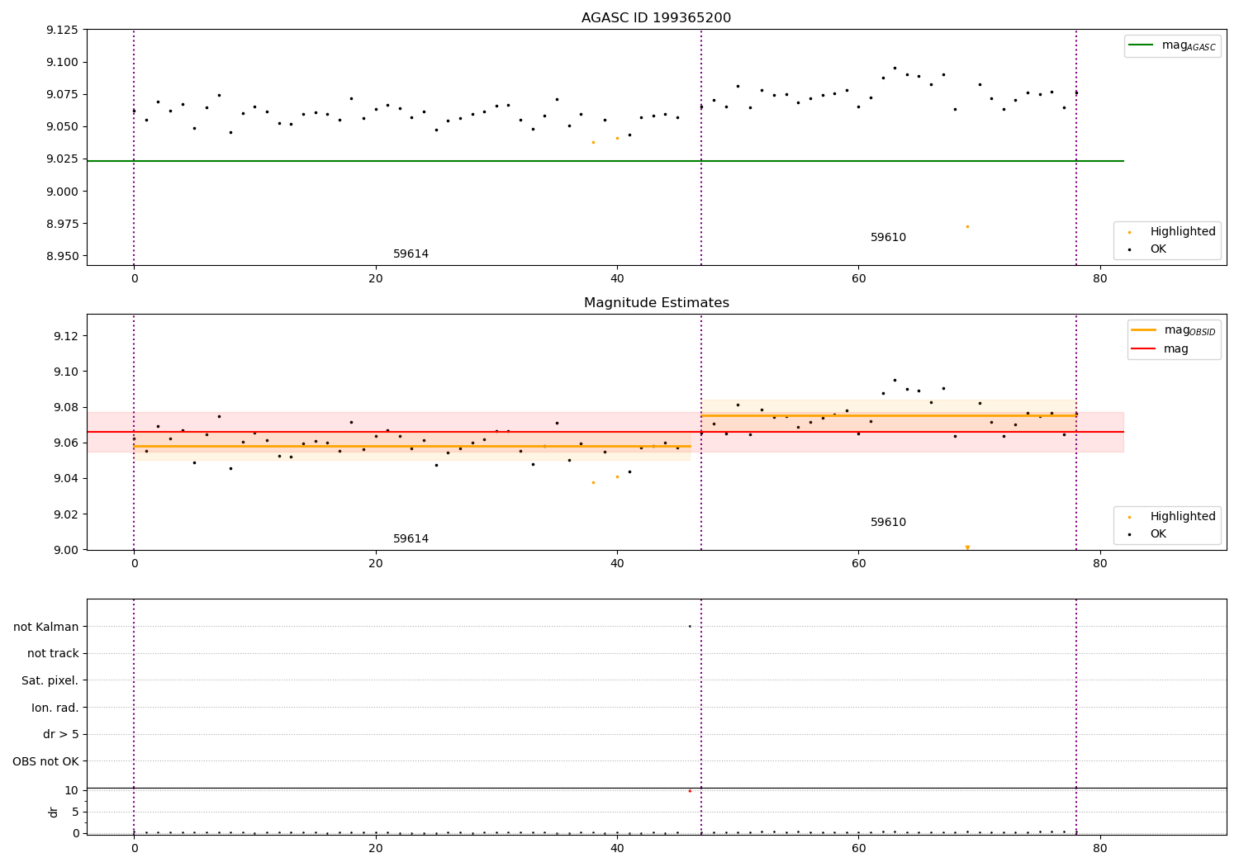1239x867 pixels.
Task: Click the "dr > 5" axis label
Action: coord(61,735)
